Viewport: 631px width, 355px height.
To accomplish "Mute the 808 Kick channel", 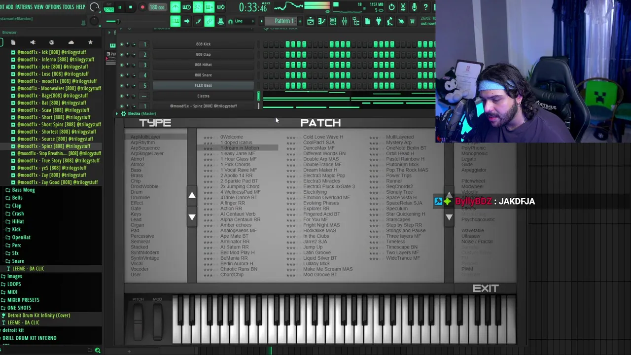I will coord(122,44).
